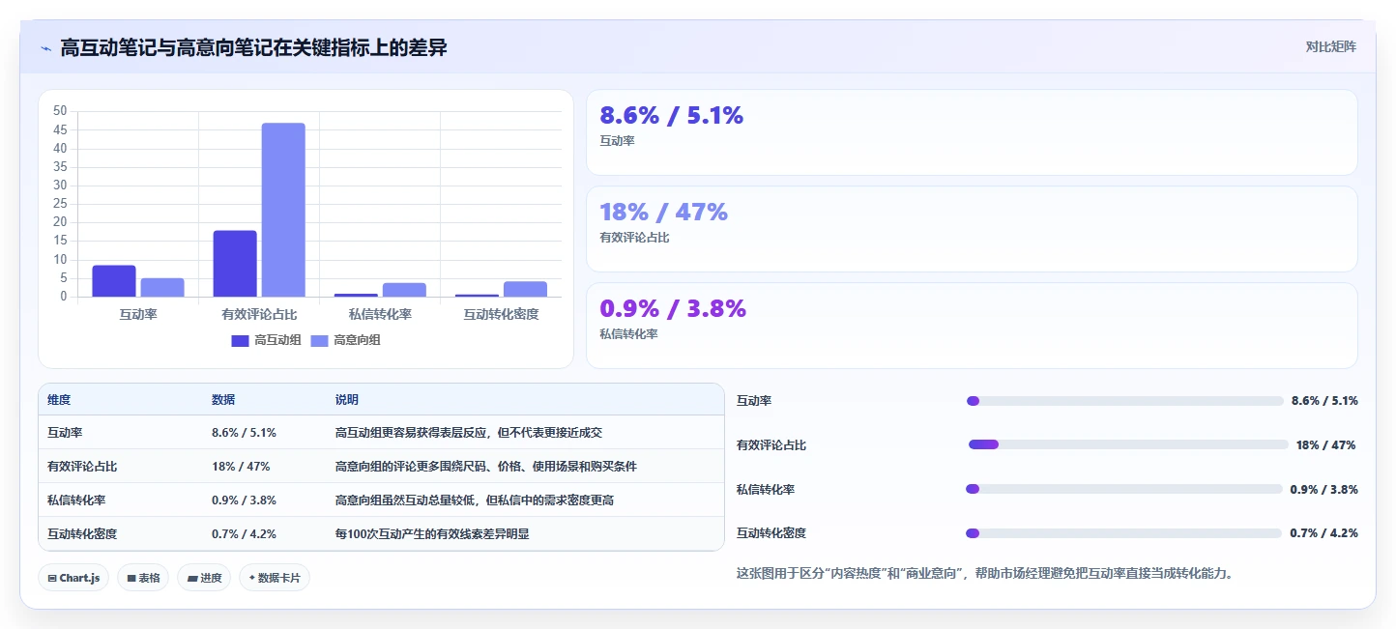Image resolution: width=1396 pixels, height=629 pixels.
Task: Click the 表格 tag chip
Action: coord(143,578)
